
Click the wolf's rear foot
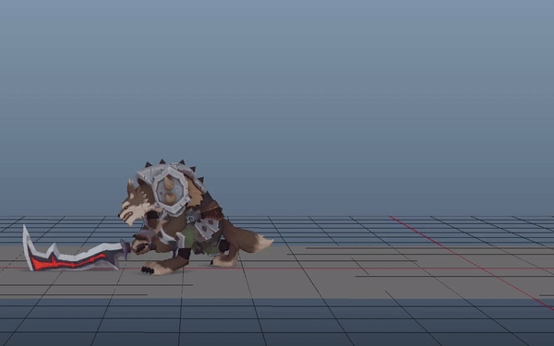tap(224, 262)
